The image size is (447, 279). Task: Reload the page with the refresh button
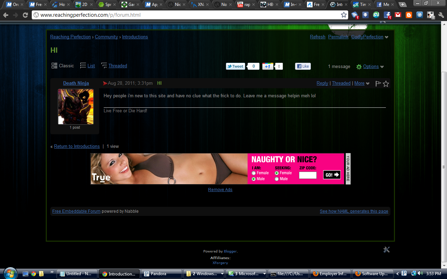pos(25,15)
